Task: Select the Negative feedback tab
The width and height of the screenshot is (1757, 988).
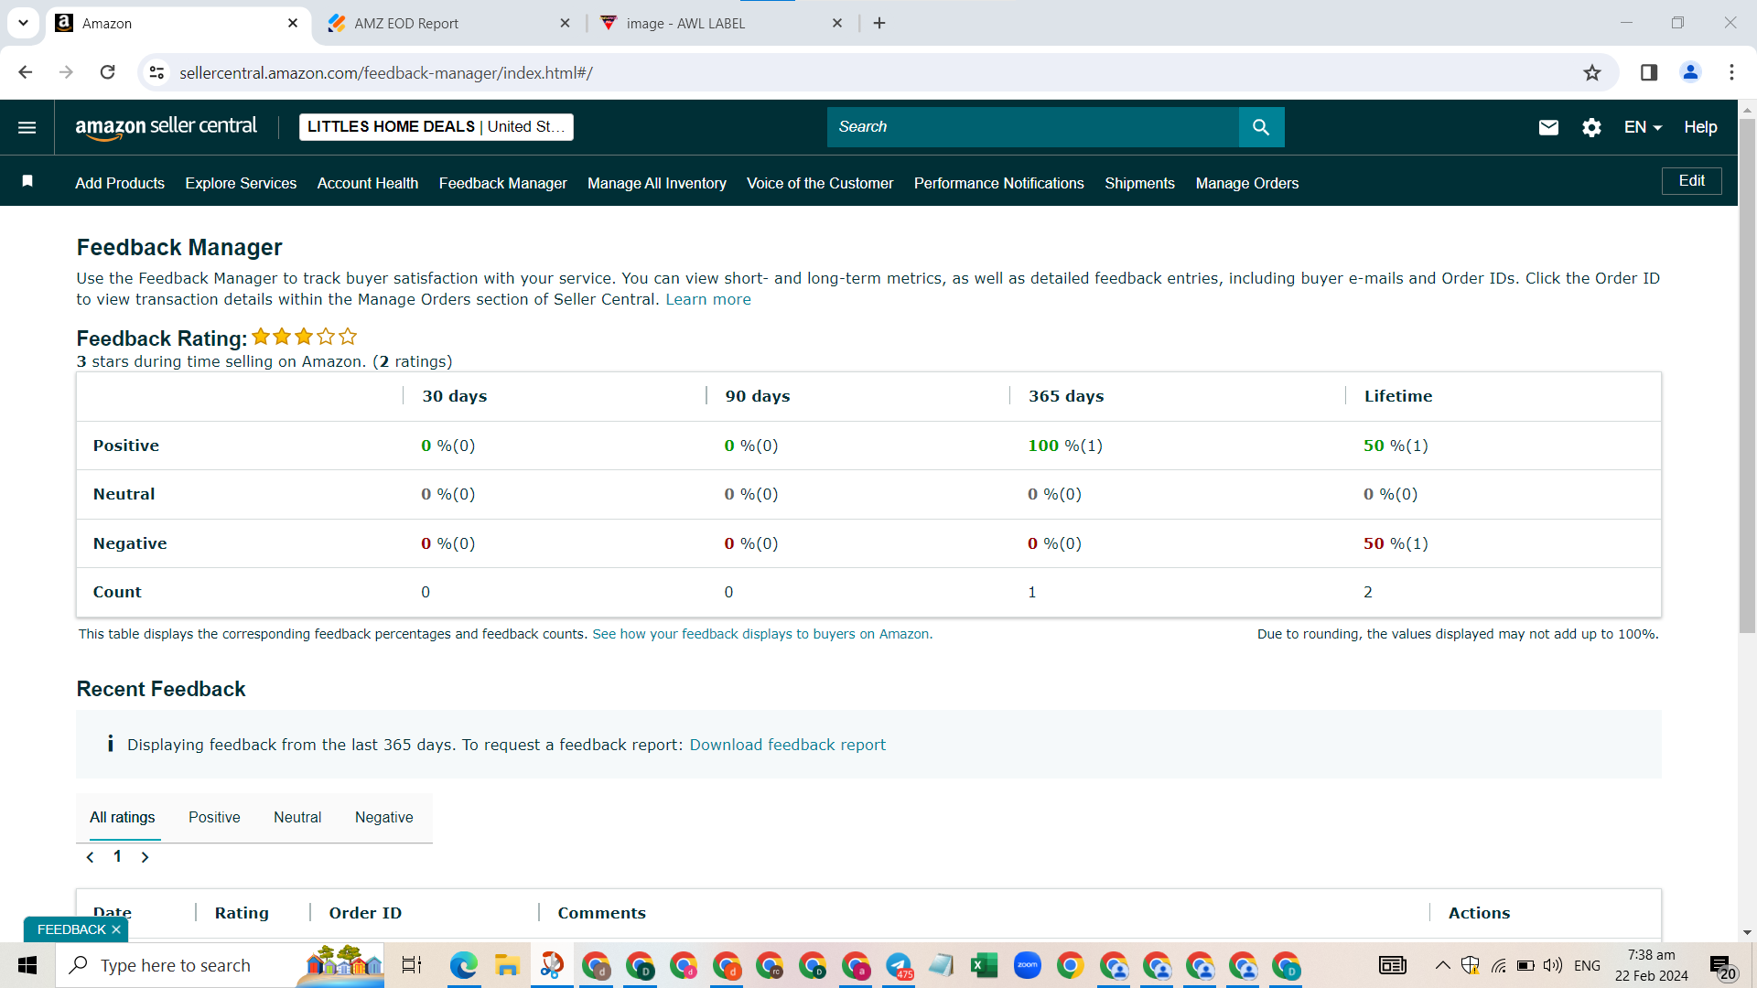Action: 383,818
